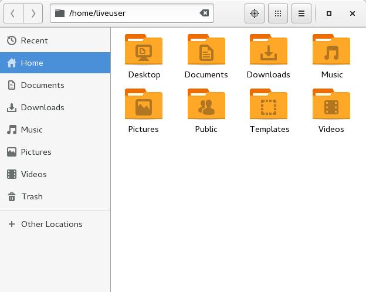
Task: Open Videos from the sidebar
Action: (55, 174)
